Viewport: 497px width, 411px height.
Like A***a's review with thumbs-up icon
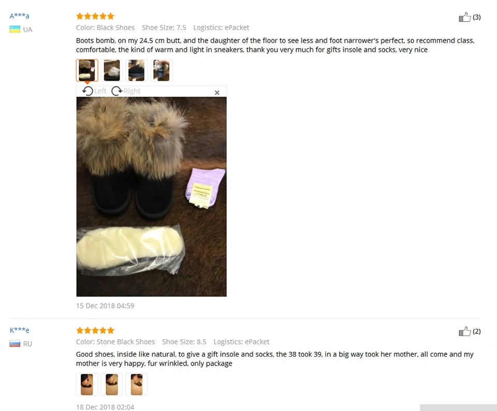465,17
